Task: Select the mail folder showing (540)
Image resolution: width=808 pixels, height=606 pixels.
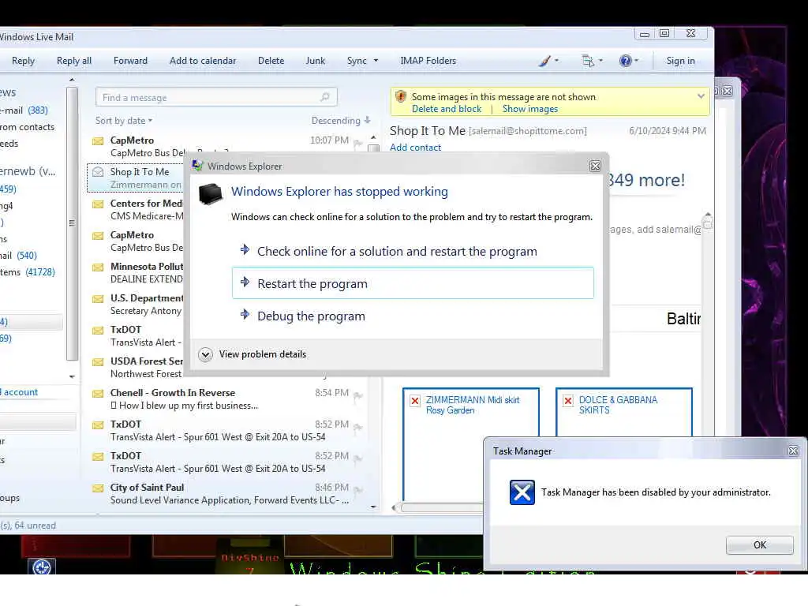Action: (x=21, y=256)
